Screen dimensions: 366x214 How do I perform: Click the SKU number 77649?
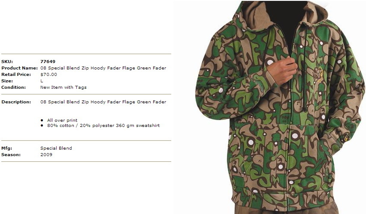[48, 62]
